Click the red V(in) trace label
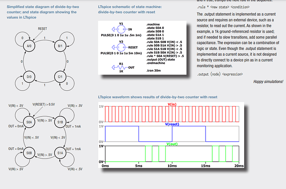Viewport: 286px width, 189px height. coord(172,104)
